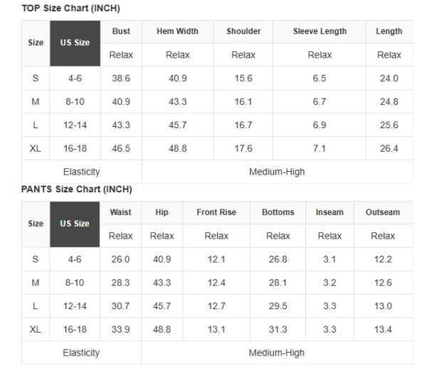The width and height of the screenshot is (427, 374).
Task: Select the Front Rise column header
Action: pyautogui.click(x=216, y=212)
